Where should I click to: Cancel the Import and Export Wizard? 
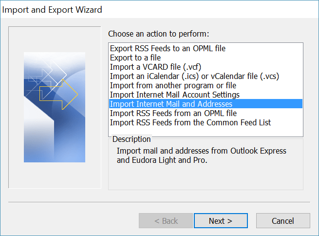[x=282, y=221]
